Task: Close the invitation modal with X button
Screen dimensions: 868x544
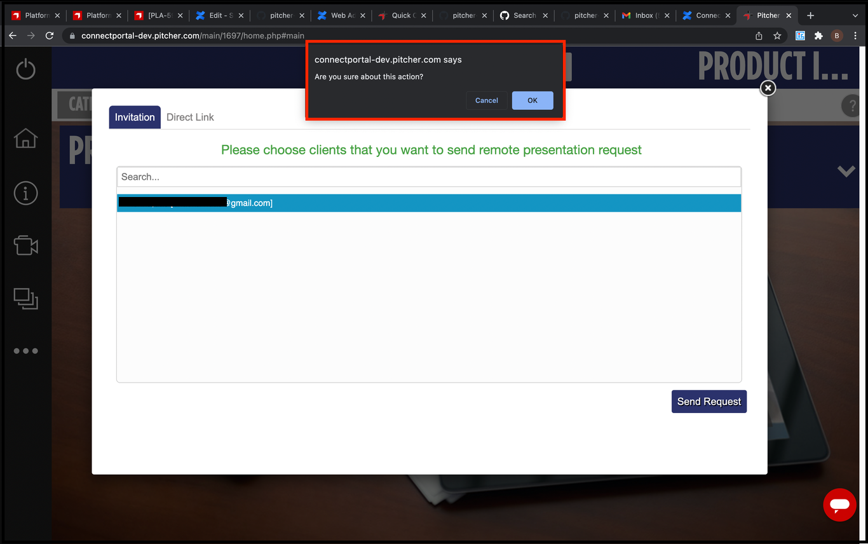Action: pyautogui.click(x=768, y=88)
